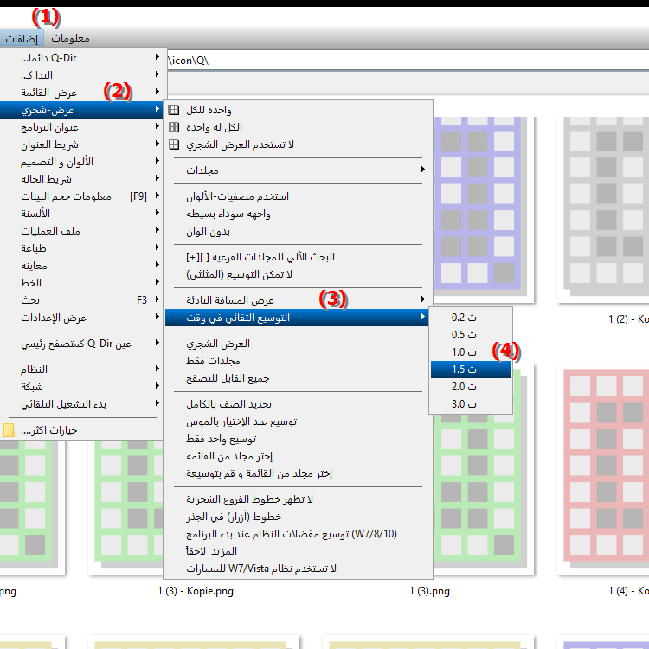
Task: Click the 'واحده للكل' tree layout icon
Action: [174, 110]
